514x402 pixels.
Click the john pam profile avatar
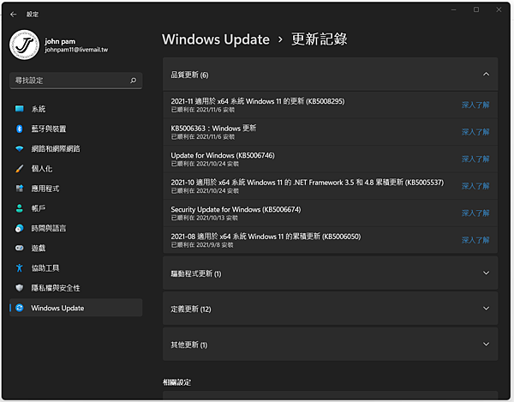[24, 45]
